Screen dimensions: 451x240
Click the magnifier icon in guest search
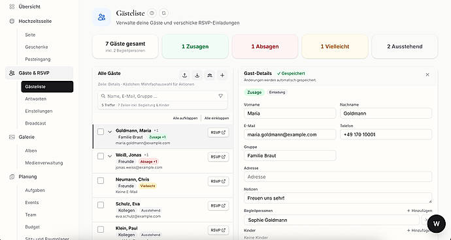pyautogui.click(x=103, y=96)
